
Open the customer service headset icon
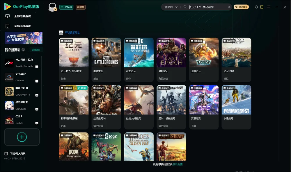pos(256,7)
